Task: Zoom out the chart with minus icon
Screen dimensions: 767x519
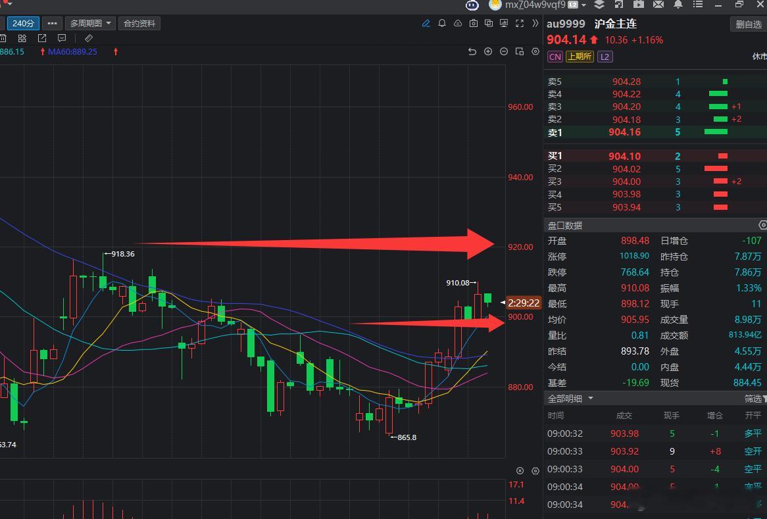Action: [x=504, y=51]
